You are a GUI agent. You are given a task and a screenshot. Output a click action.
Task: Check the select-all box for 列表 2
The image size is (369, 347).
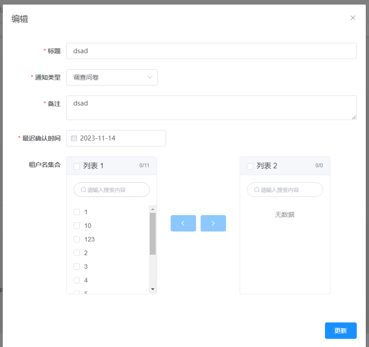click(x=250, y=166)
